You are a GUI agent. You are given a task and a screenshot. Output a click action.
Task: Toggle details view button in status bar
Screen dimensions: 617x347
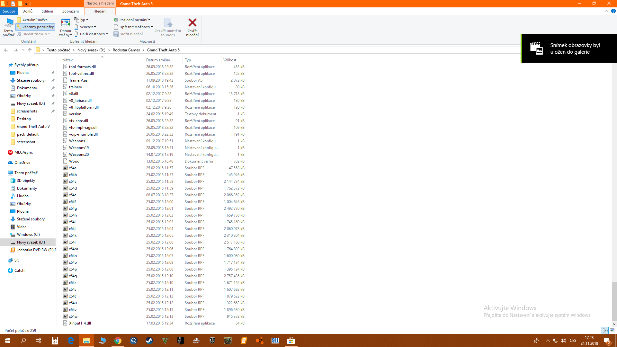tap(605, 330)
